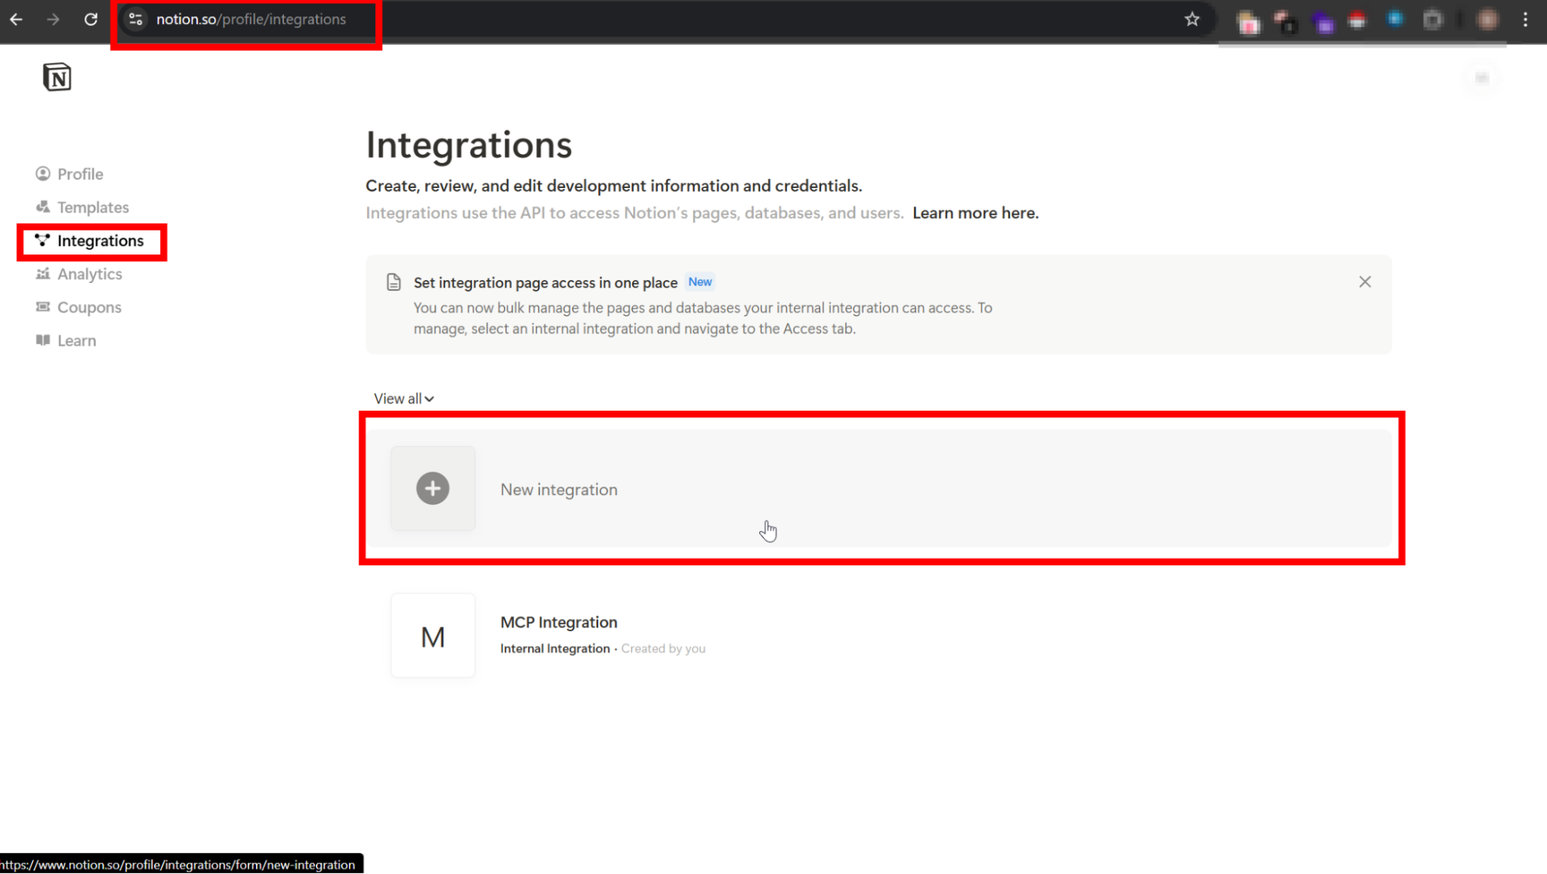Click the browser forward arrow

pyautogui.click(x=53, y=19)
